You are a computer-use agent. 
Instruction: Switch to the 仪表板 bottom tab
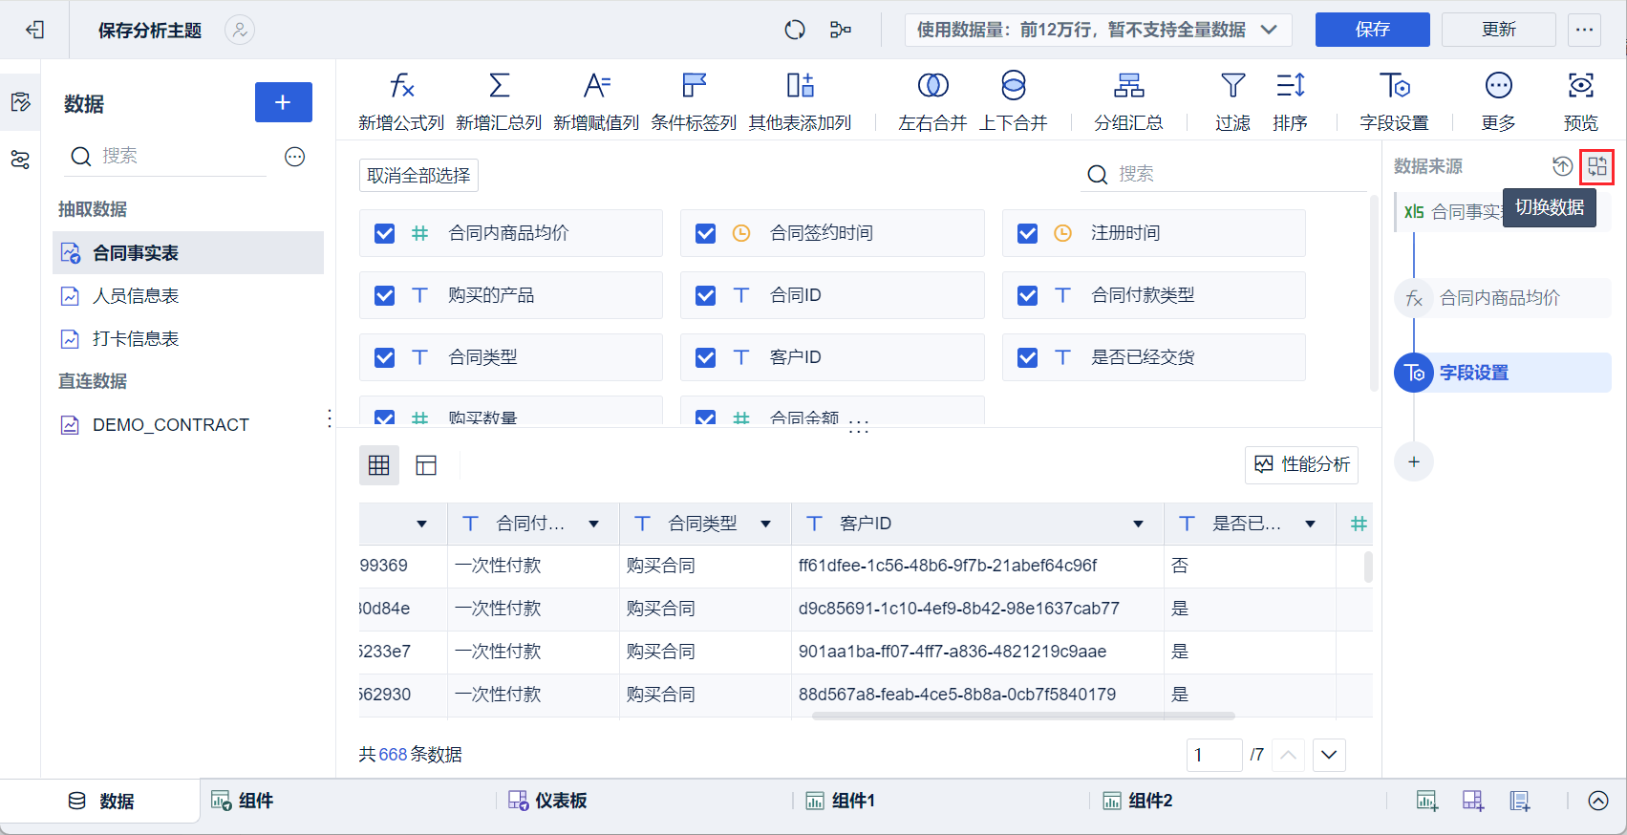point(547,801)
